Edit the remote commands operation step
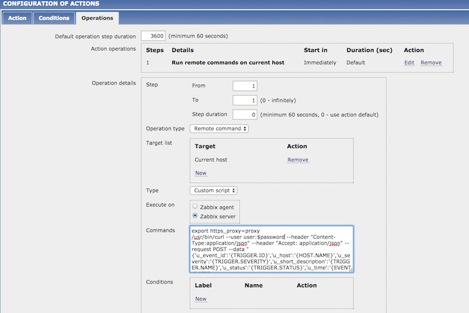469x313 pixels. (x=409, y=63)
